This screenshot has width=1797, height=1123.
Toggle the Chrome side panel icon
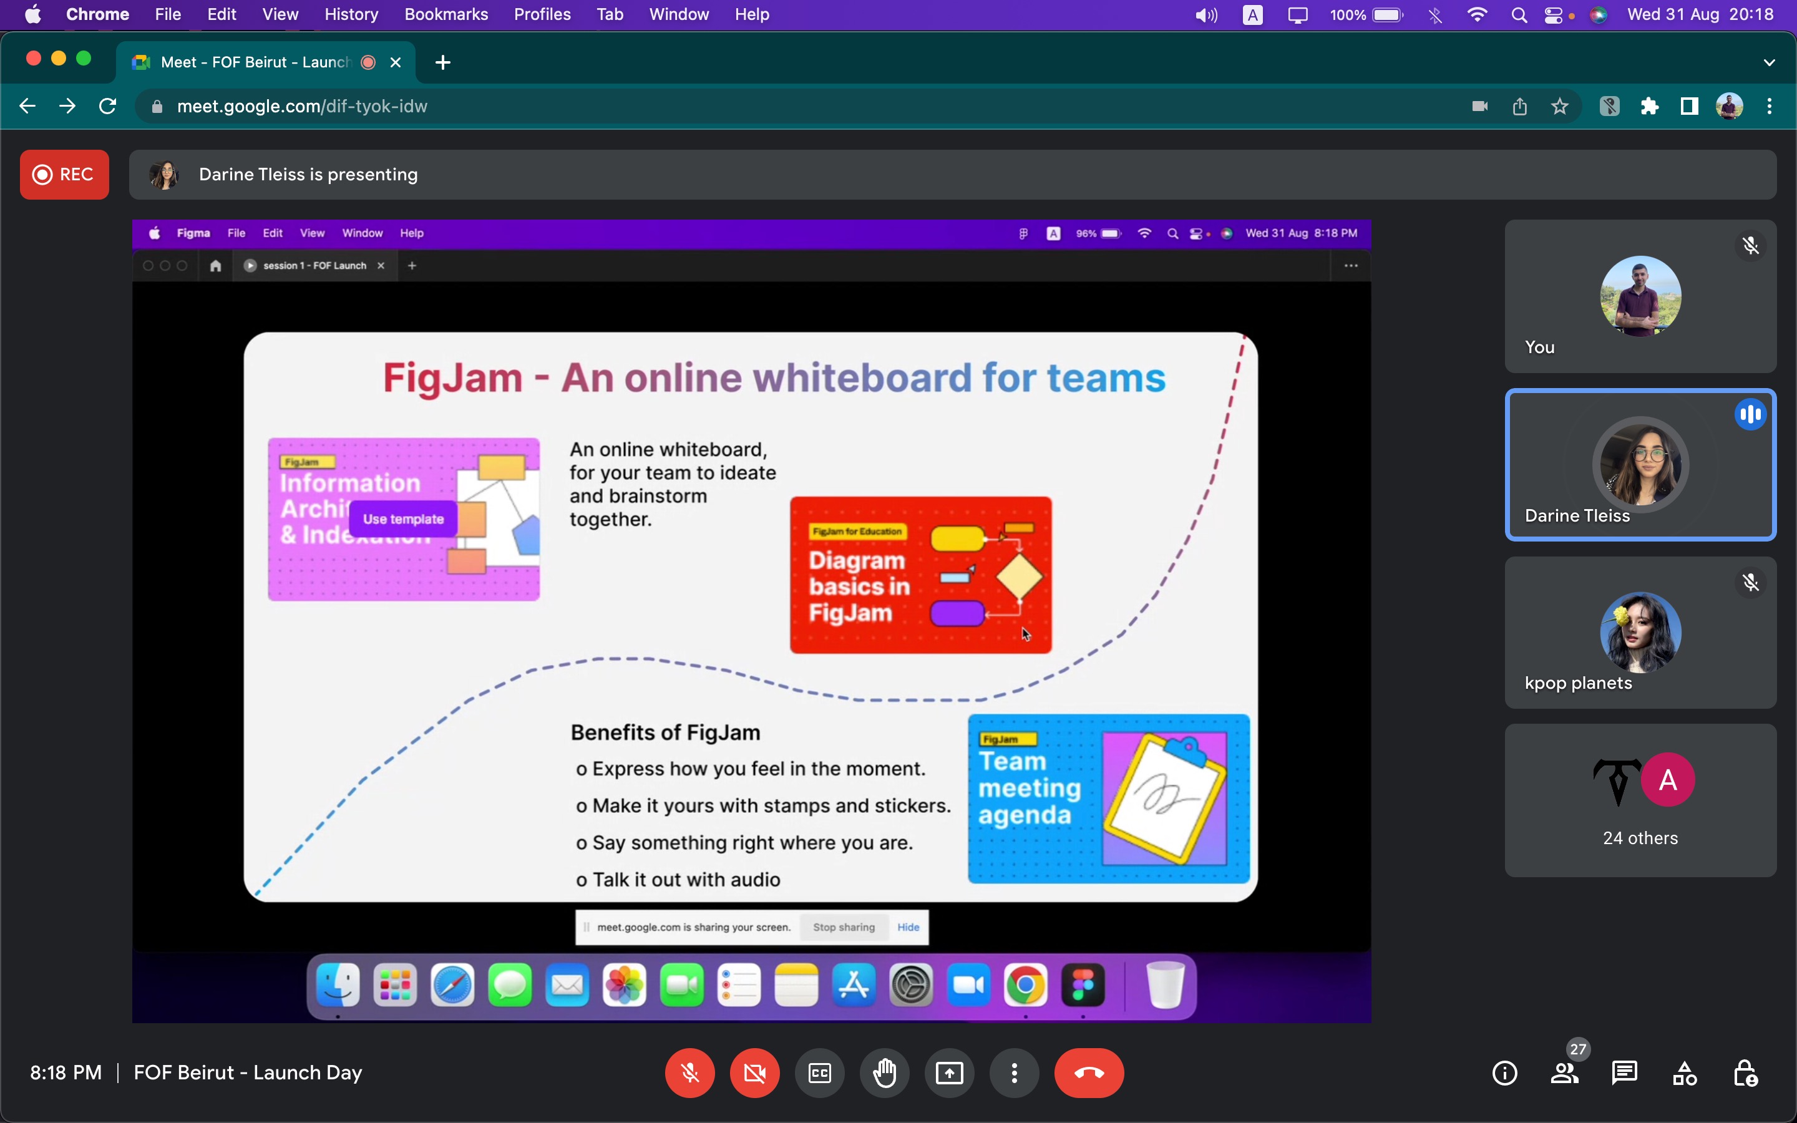click(x=1690, y=106)
